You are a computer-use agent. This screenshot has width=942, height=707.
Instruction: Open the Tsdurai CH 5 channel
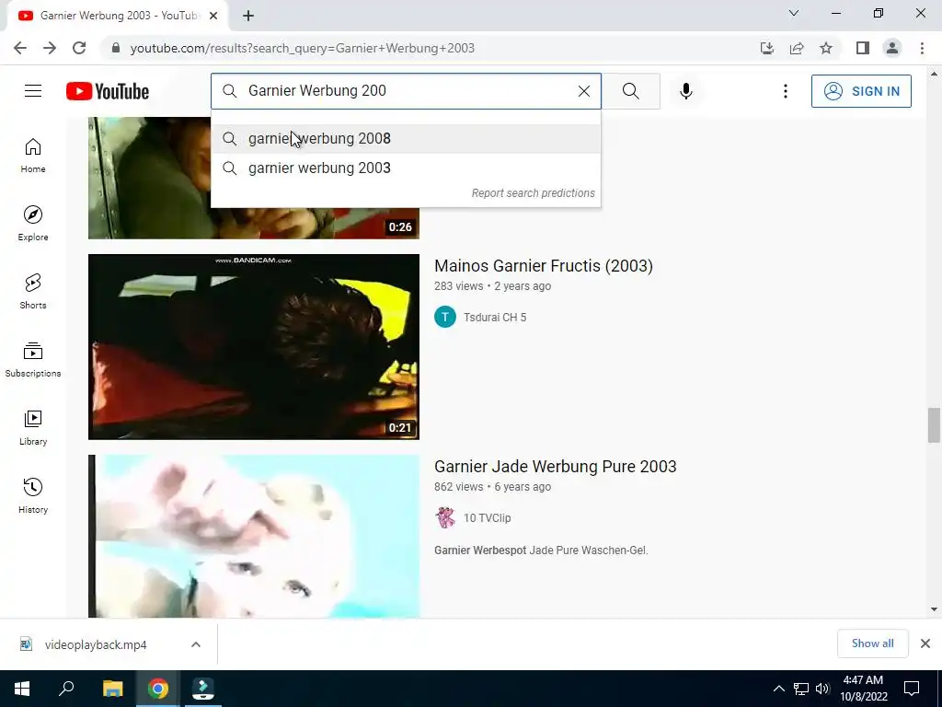click(494, 318)
